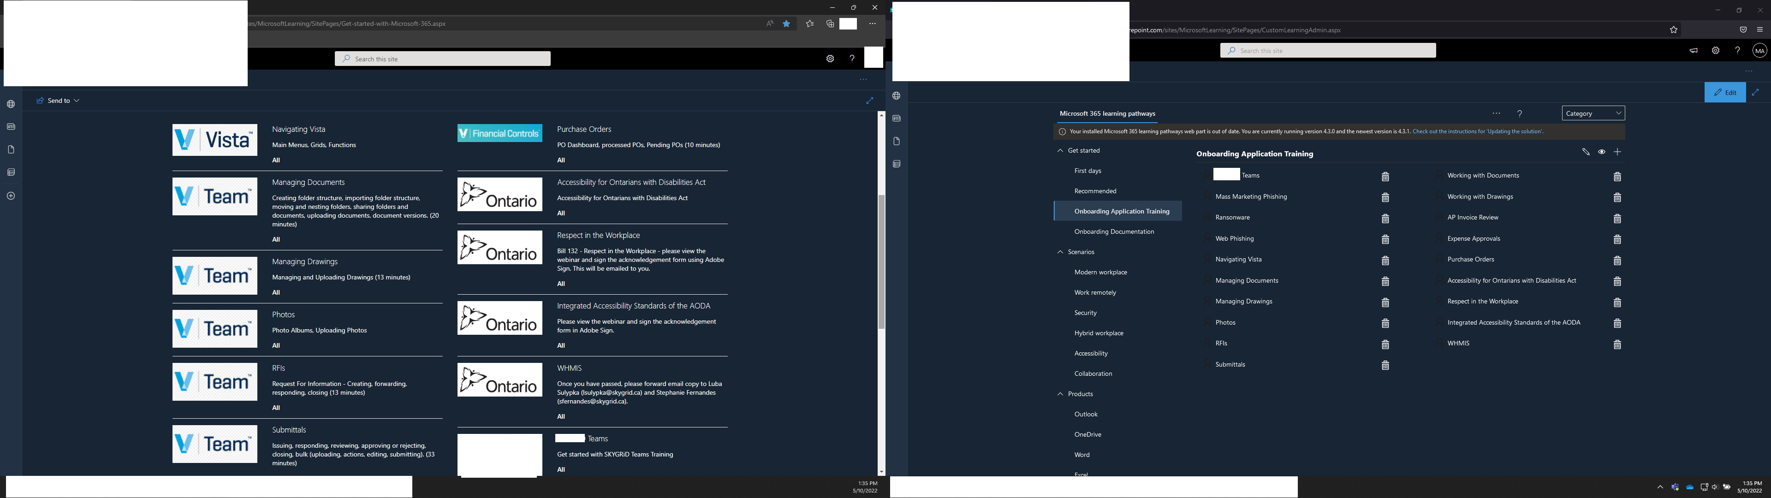Click Create plus icon in left window sidebar
This screenshot has width=1771, height=498.
pos(11,196)
